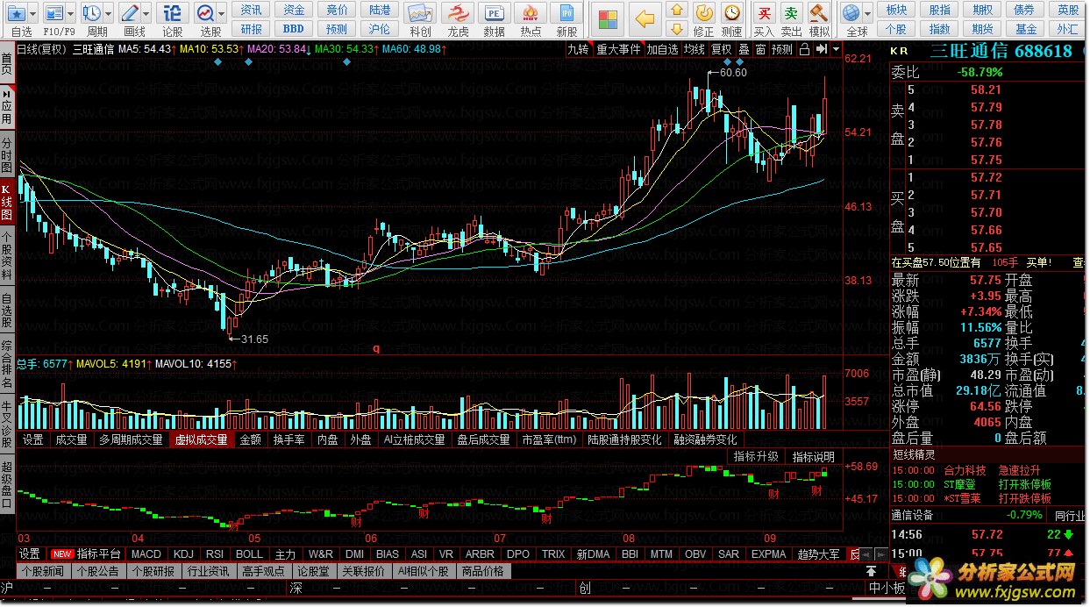Click the yellow up arrow icon

coord(676,10)
